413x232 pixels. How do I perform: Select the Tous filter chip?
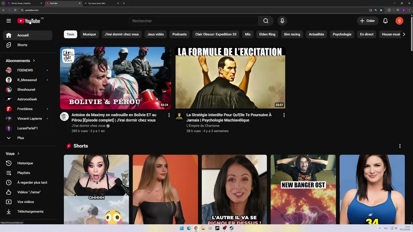coord(70,34)
